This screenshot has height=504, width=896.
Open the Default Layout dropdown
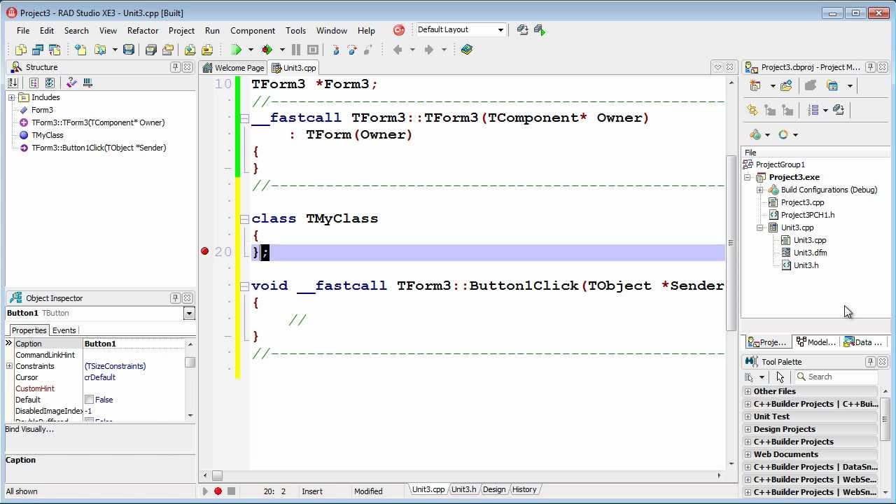500,30
